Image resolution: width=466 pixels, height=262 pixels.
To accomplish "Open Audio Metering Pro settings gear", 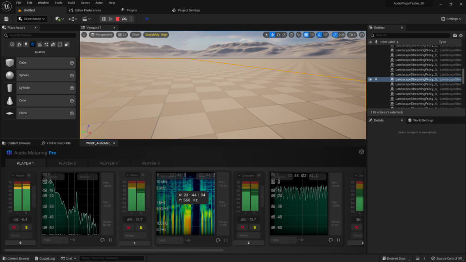I will click(x=361, y=152).
